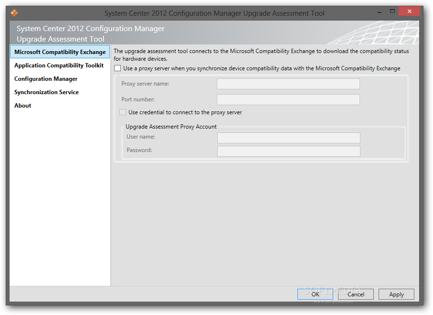
Task: Select Microsoft Compatibility Exchange section
Action: [60, 52]
